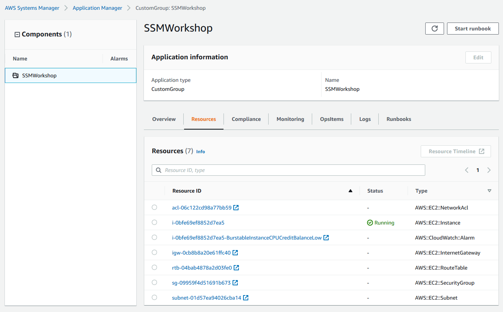This screenshot has height=312, width=503.
Task: Collapse the Components panel toggle
Action: click(x=17, y=35)
